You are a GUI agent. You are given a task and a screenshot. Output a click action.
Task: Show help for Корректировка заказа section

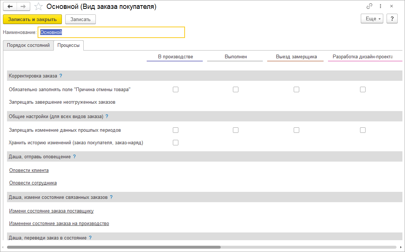[x=61, y=76]
